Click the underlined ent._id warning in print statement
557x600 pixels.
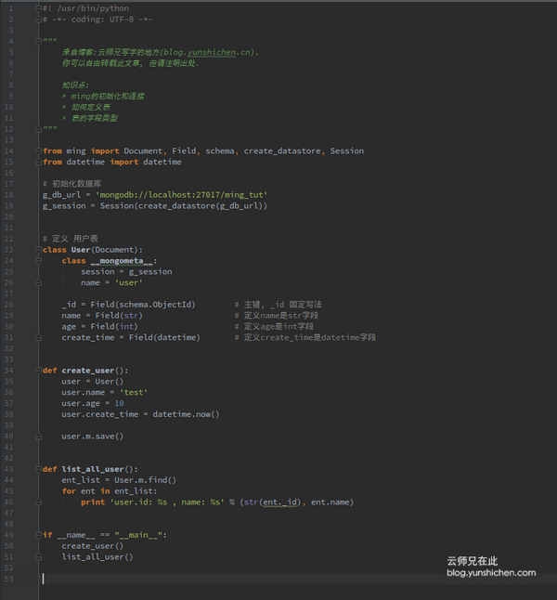(x=282, y=502)
